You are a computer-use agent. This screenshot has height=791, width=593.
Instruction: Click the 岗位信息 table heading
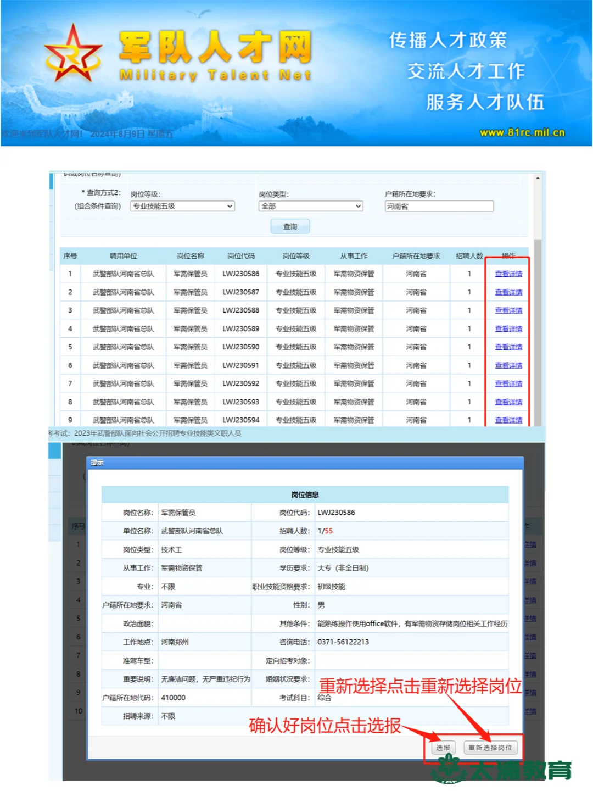pyautogui.click(x=305, y=494)
